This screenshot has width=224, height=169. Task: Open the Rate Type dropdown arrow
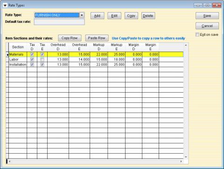[82, 15]
